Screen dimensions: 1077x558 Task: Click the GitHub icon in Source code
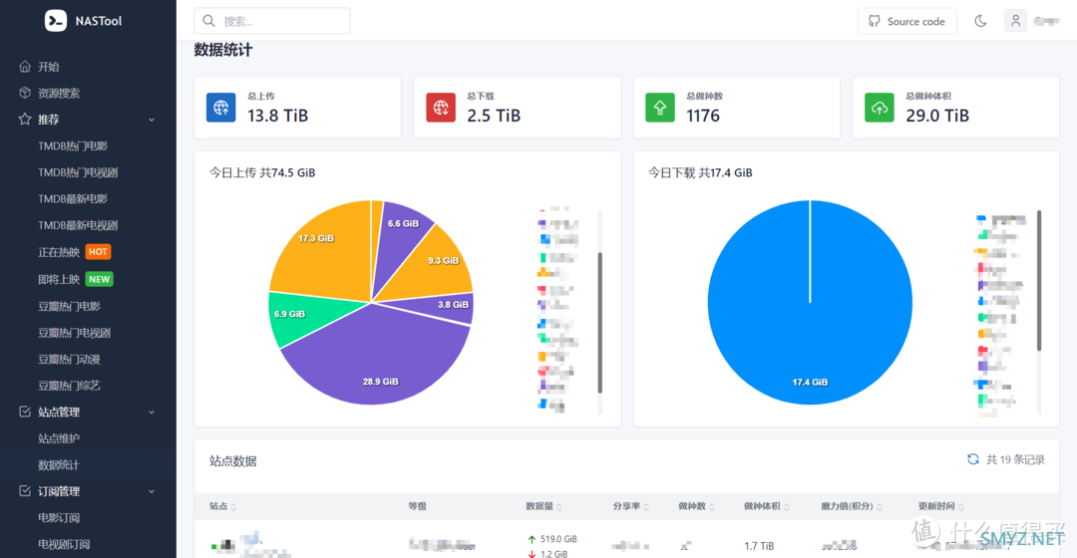click(874, 21)
